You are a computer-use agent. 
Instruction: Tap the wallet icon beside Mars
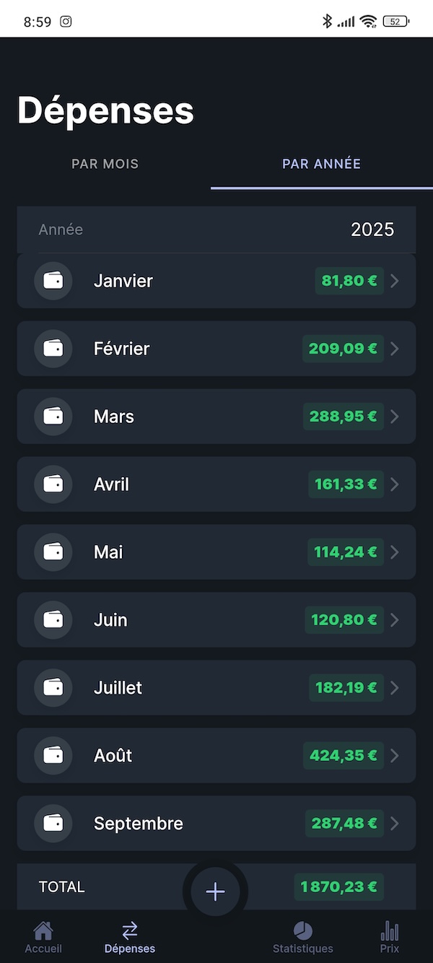(x=53, y=417)
